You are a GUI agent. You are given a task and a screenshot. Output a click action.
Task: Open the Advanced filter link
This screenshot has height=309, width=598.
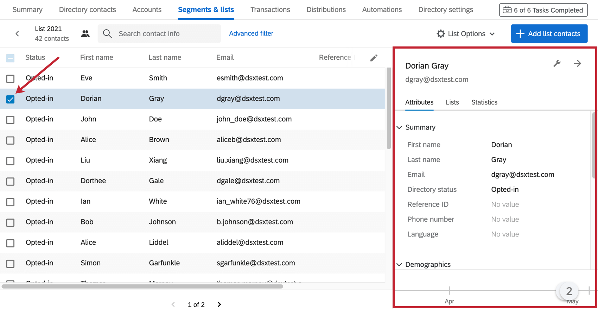(x=251, y=33)
